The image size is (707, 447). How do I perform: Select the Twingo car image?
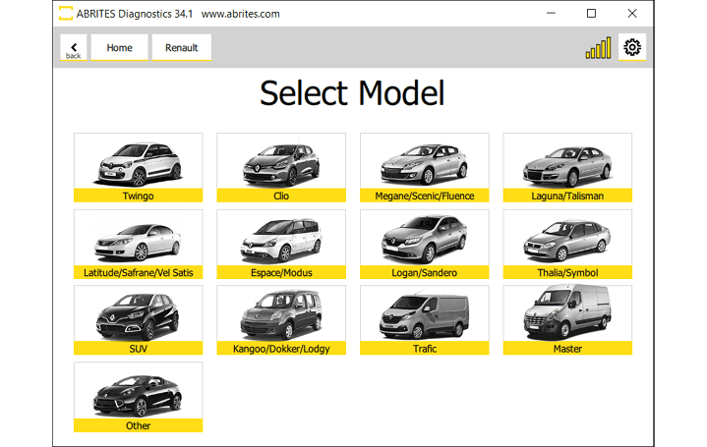coord(138,162)
